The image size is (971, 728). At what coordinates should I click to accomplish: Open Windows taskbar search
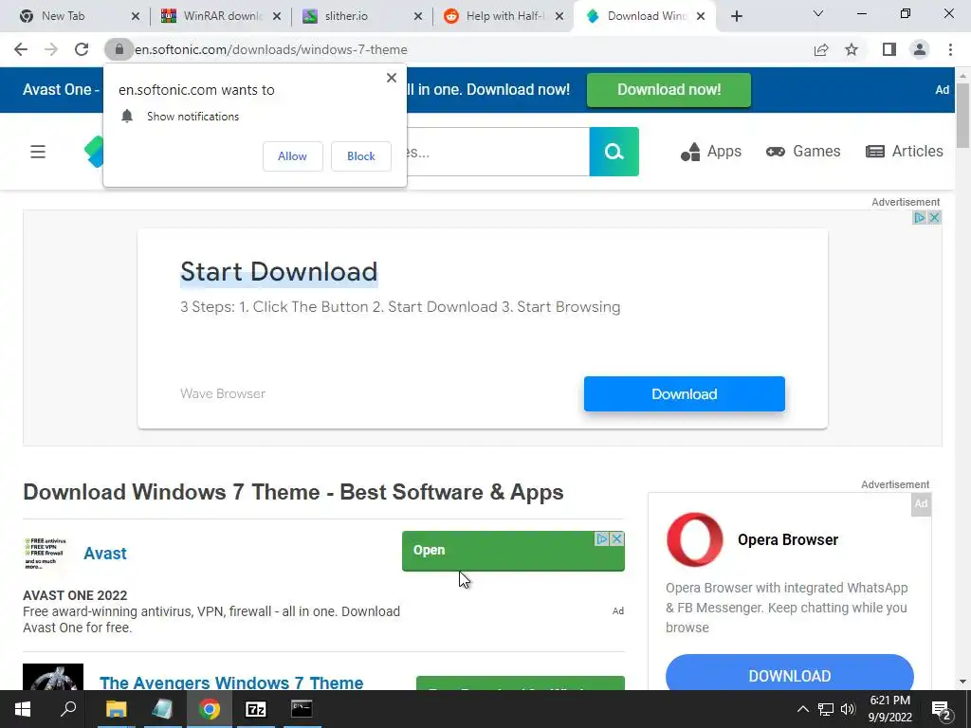[x=68, y=709]
